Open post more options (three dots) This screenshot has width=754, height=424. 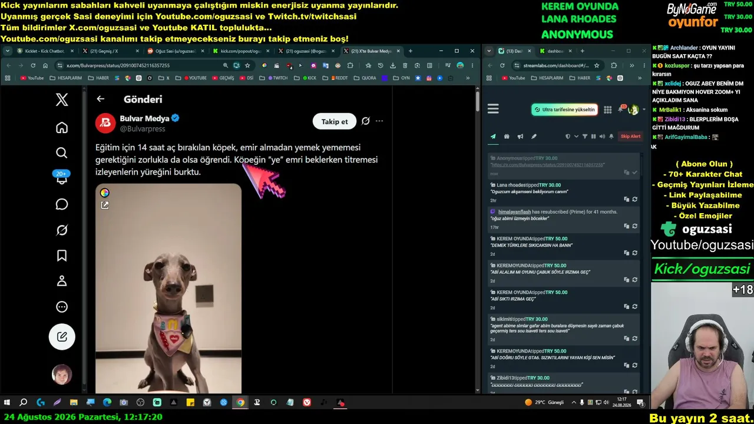tap(379, 121)
